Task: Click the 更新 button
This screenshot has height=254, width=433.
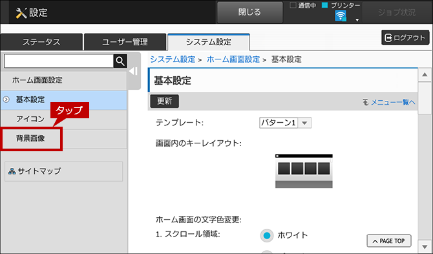Action: (165, 101)
